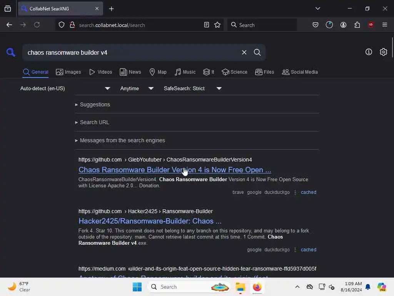Click the site security padlock icon
Screen dimensions: 394x296
pos(72,25)
